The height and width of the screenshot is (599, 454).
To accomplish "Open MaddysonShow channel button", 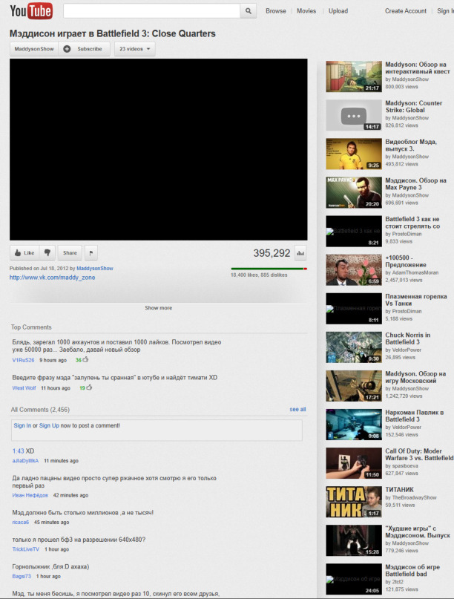I will (34, 49).
